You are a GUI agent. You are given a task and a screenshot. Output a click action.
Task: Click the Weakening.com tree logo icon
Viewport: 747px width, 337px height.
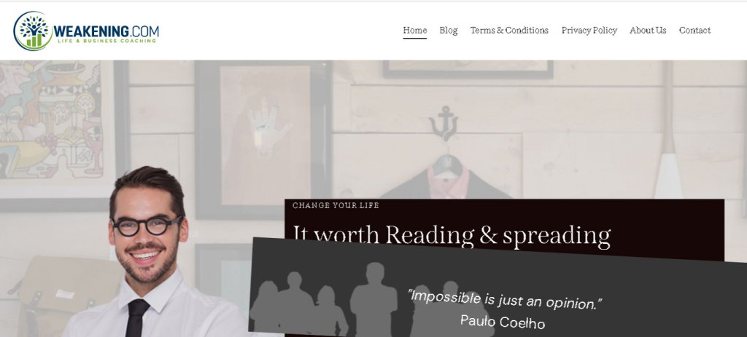pos(33,31)
